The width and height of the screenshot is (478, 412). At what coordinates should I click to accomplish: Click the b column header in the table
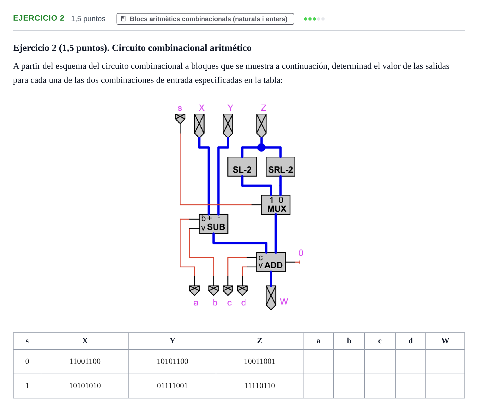pos(349,341)
